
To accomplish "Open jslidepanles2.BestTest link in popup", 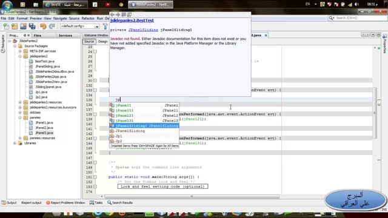I will tap(132, 21).
